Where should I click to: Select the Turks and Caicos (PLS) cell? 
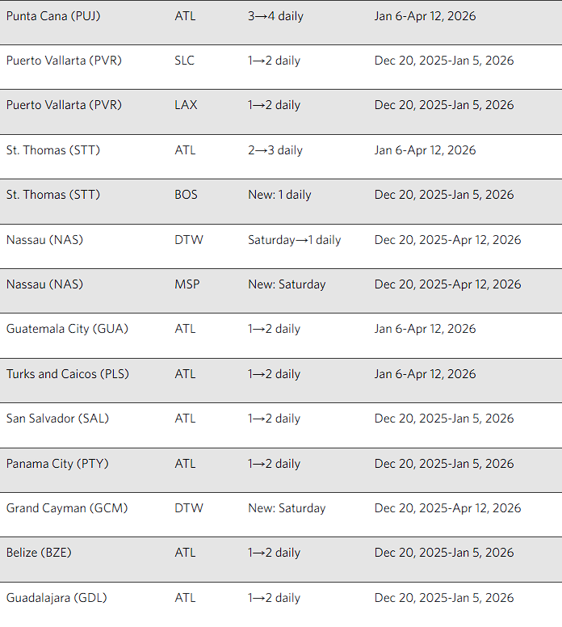point(67,374)
